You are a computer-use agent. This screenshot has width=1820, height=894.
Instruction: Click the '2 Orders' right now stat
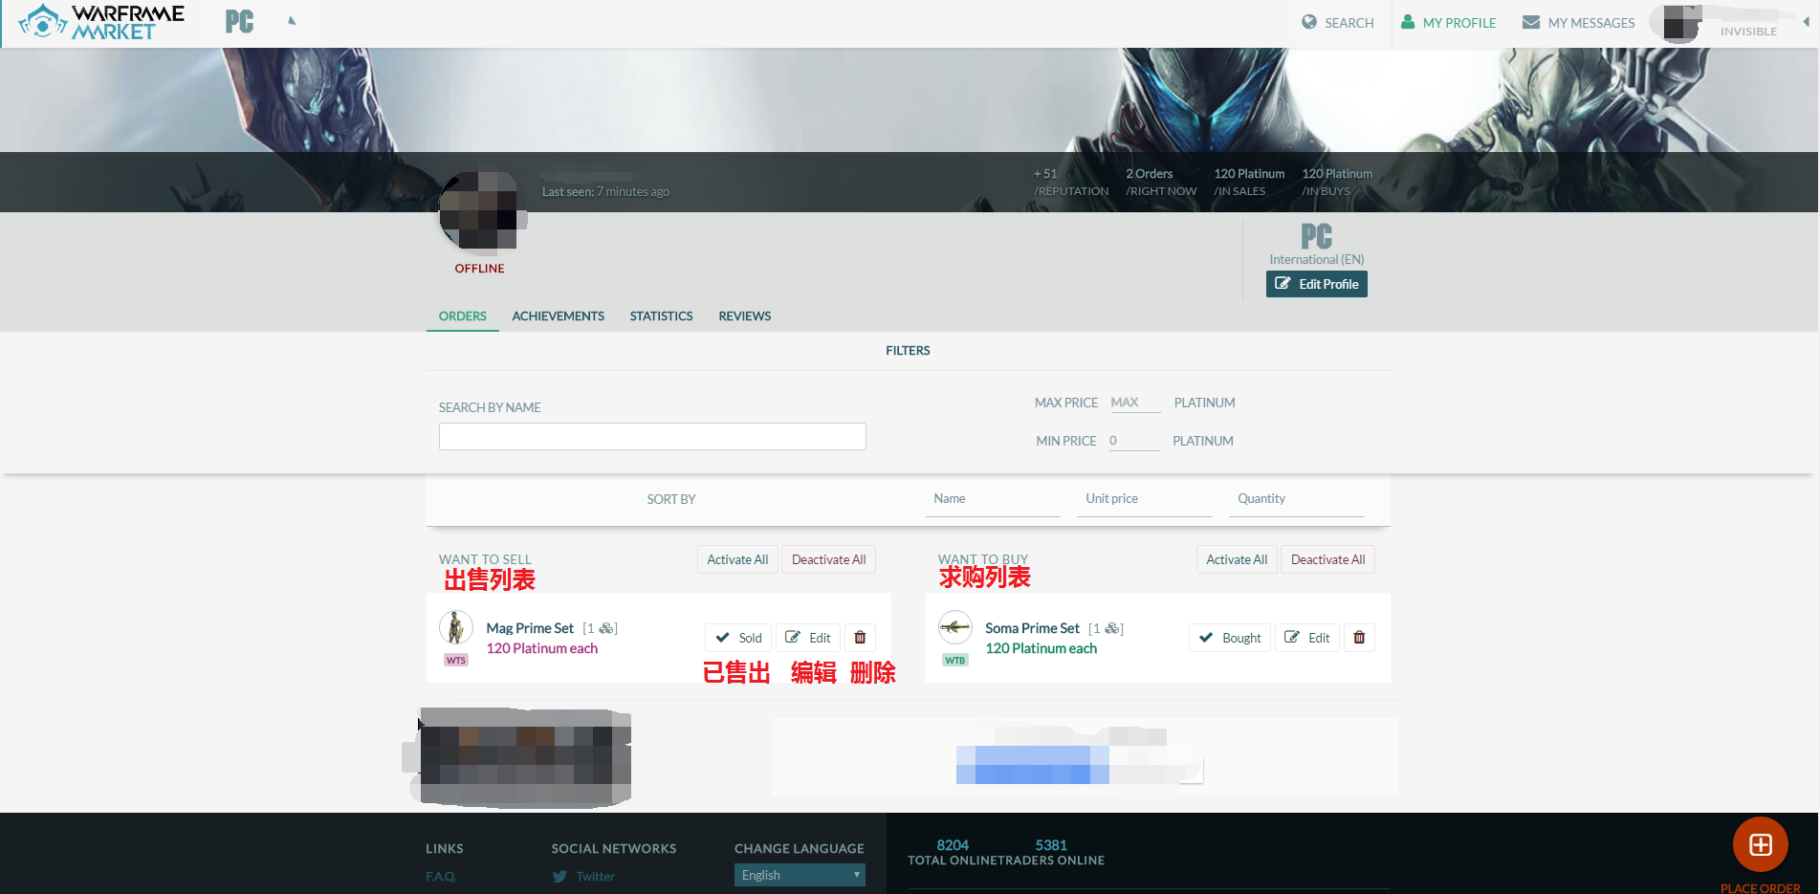click(1149, 174)
